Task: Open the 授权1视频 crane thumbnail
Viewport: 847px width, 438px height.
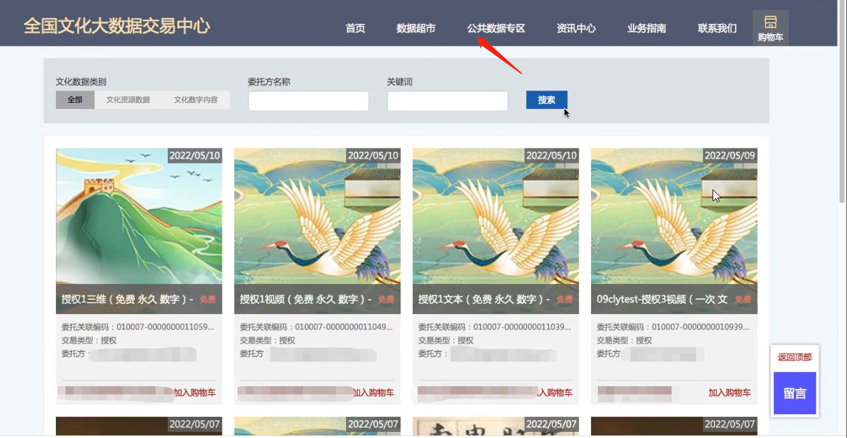Action: pos(317,215)
